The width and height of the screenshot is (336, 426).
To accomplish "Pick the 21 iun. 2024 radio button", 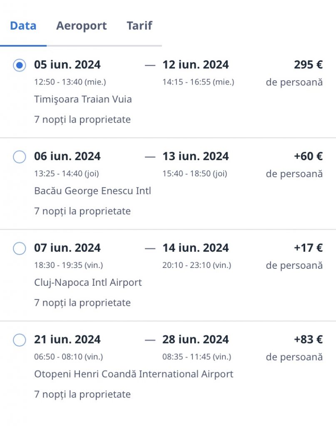I will 19,340.
